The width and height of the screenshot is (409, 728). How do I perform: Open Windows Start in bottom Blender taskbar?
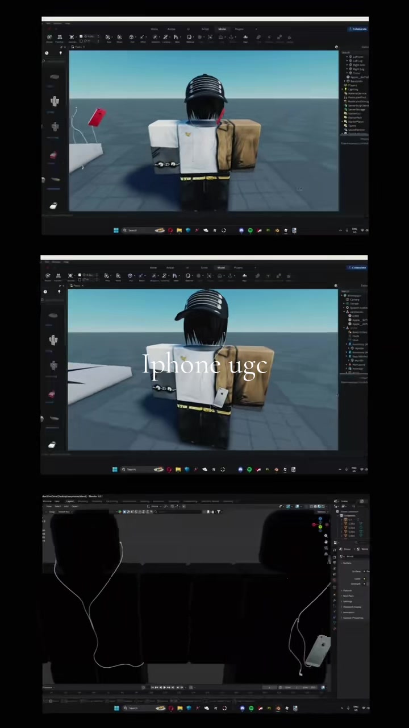click(116, 708)
